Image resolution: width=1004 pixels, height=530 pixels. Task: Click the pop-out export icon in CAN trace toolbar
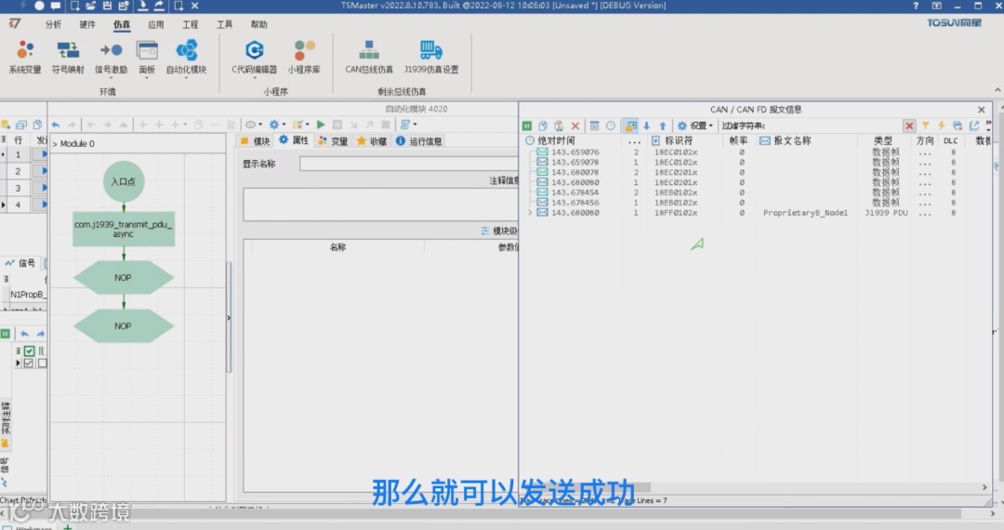click(x=974, y=126)
